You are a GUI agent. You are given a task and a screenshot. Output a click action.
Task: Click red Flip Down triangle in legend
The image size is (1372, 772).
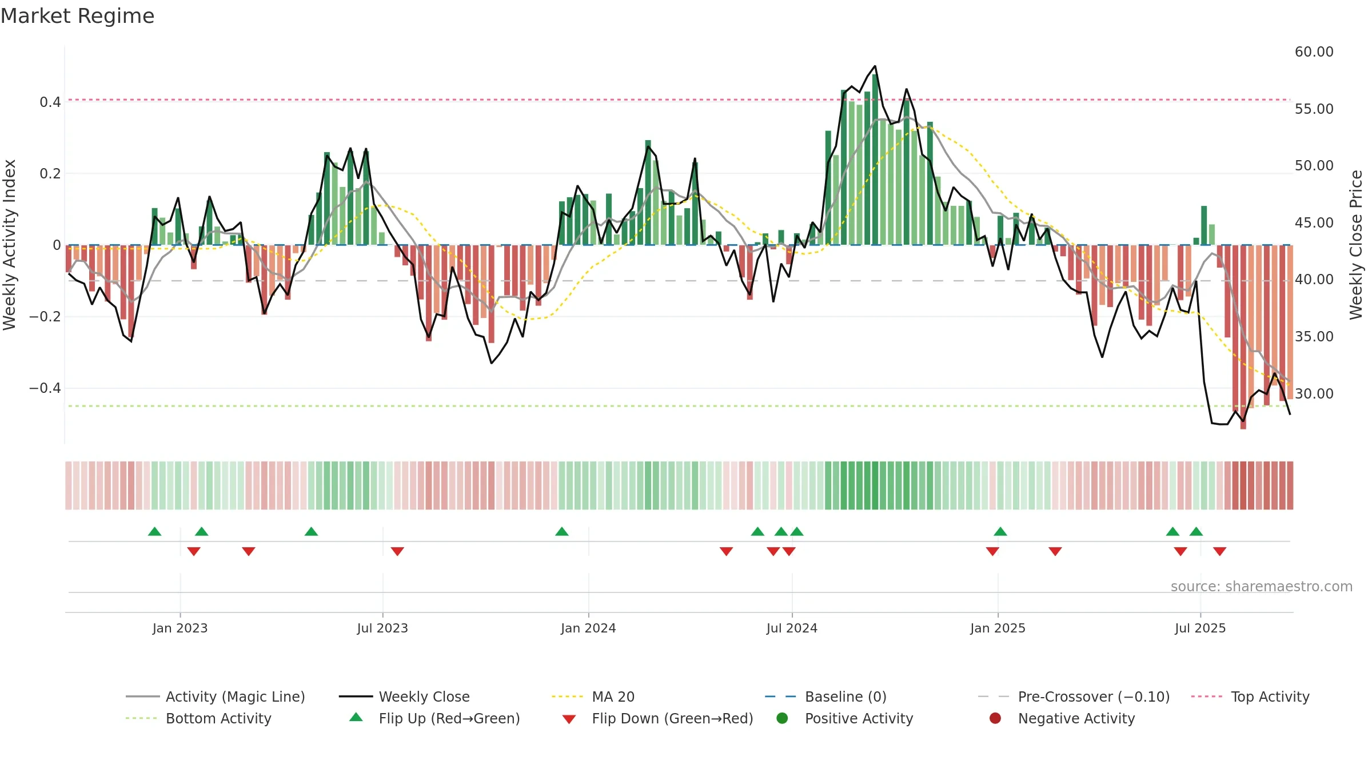pos(569,719)
